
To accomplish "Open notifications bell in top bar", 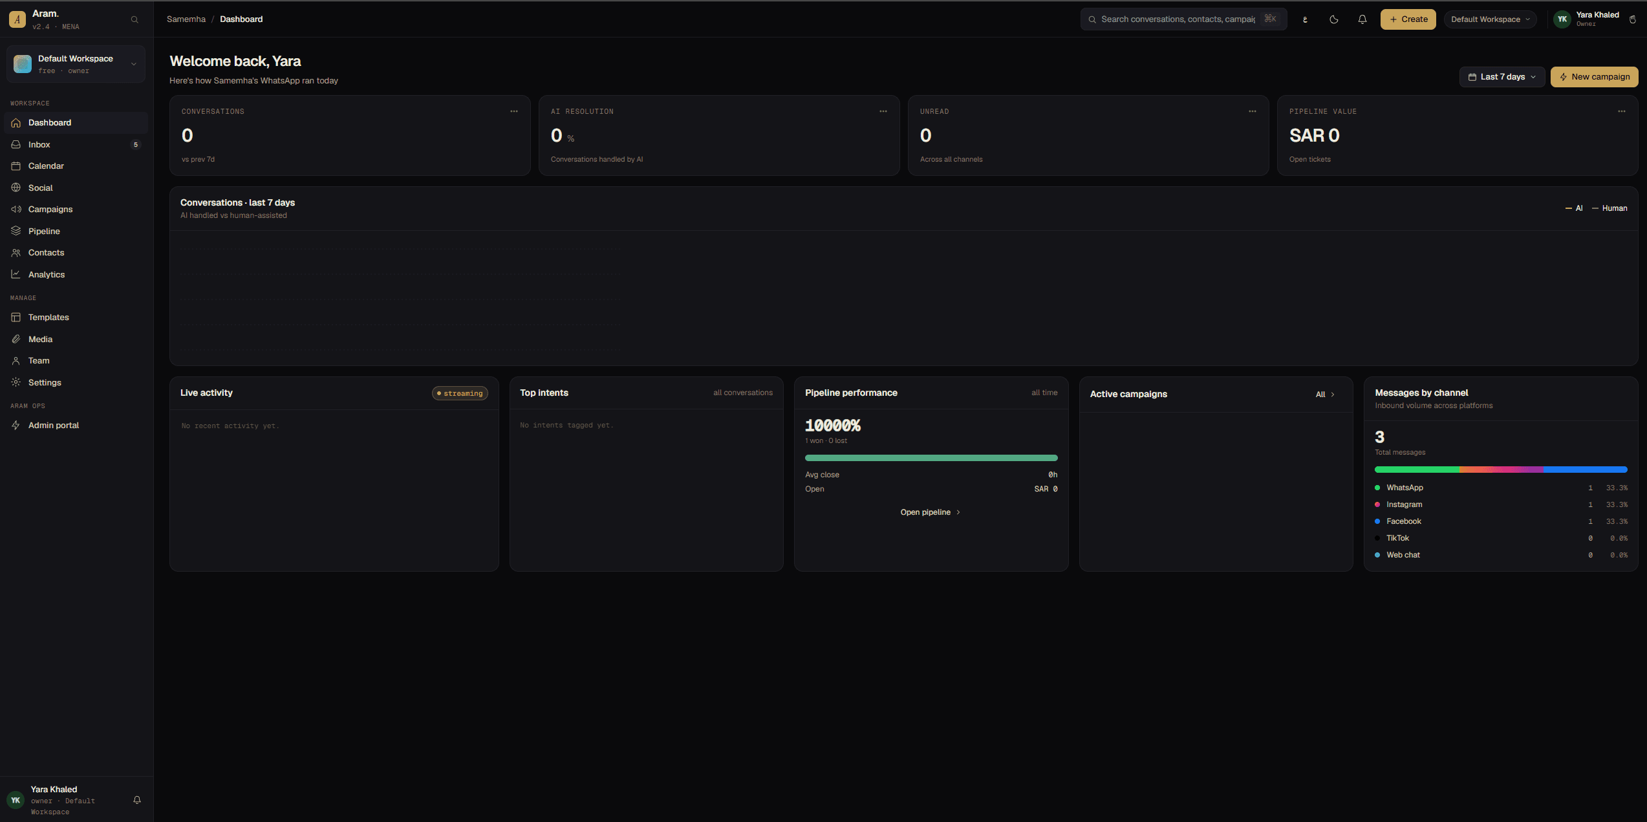I will point(1362,19).
